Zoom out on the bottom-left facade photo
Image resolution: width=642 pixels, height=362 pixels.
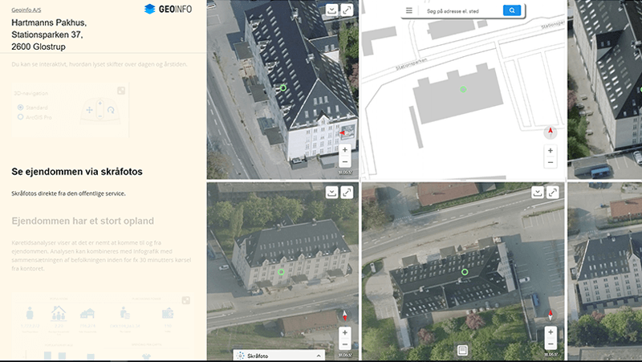pos(345,344)
